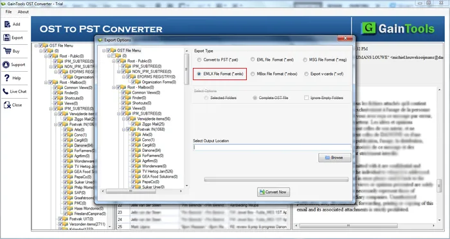The image size is (450, 239).
Task: Click the Help question mark icon
Action: [x=7, y=78]
